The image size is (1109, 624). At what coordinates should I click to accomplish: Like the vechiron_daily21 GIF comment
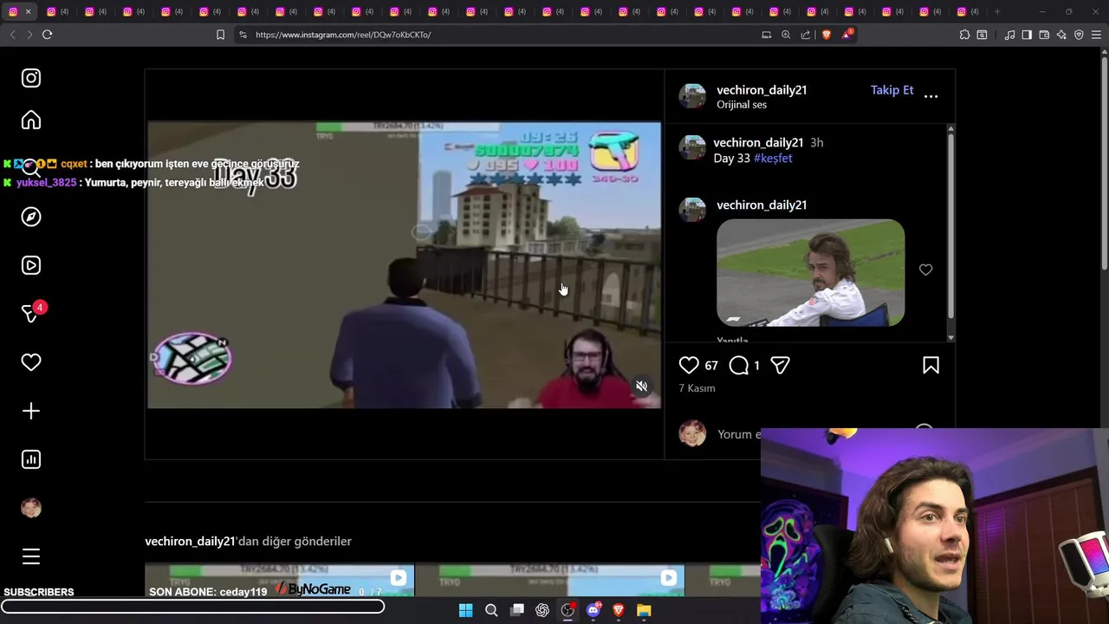click(925, 270)
